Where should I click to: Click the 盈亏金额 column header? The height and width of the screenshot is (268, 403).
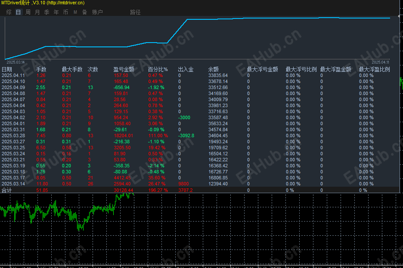point(124,69)
